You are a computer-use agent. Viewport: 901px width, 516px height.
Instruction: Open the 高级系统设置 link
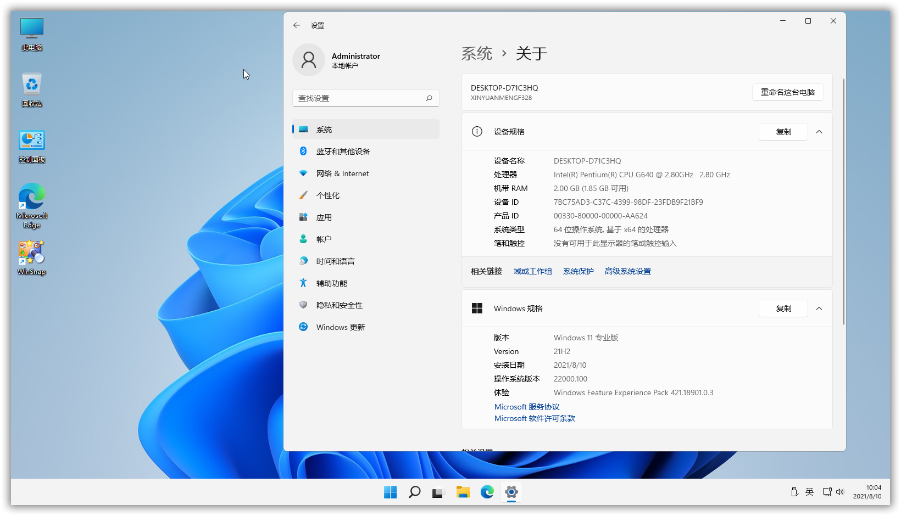coord(628,271)
